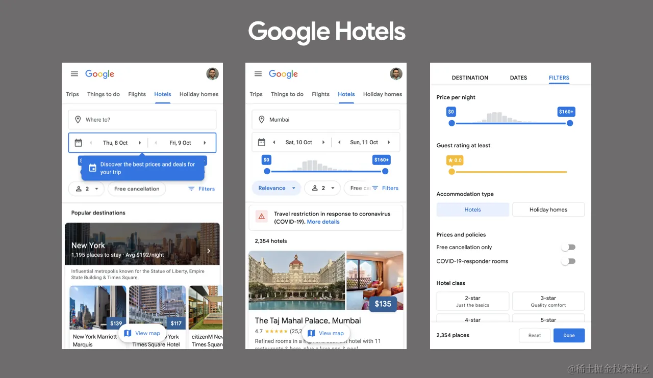
Task: Click the Google logo
Action: [99, 74]
